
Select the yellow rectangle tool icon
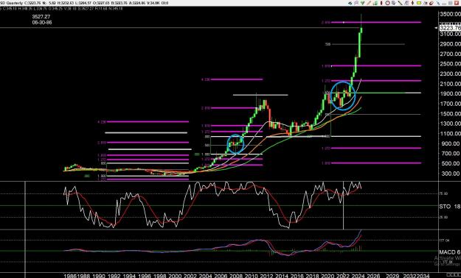pos(419,3)
